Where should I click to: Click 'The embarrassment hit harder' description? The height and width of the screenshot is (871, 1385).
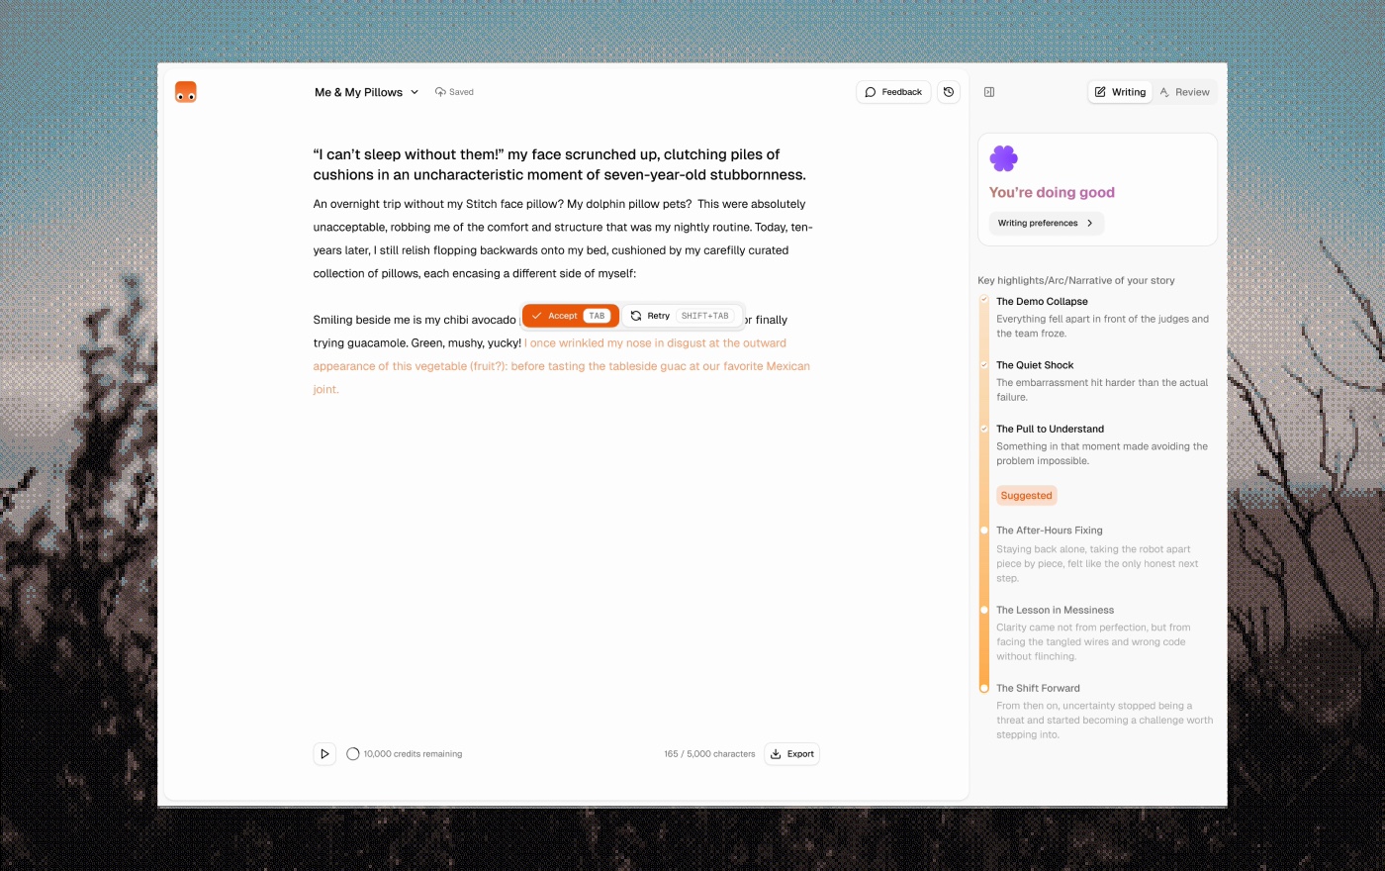[x=1102, y=390]
